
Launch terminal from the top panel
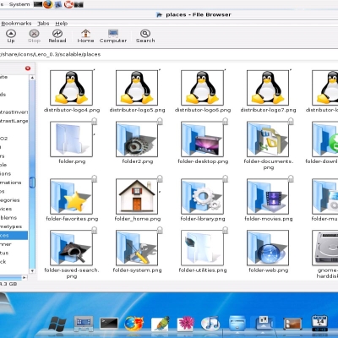[38, 4]
